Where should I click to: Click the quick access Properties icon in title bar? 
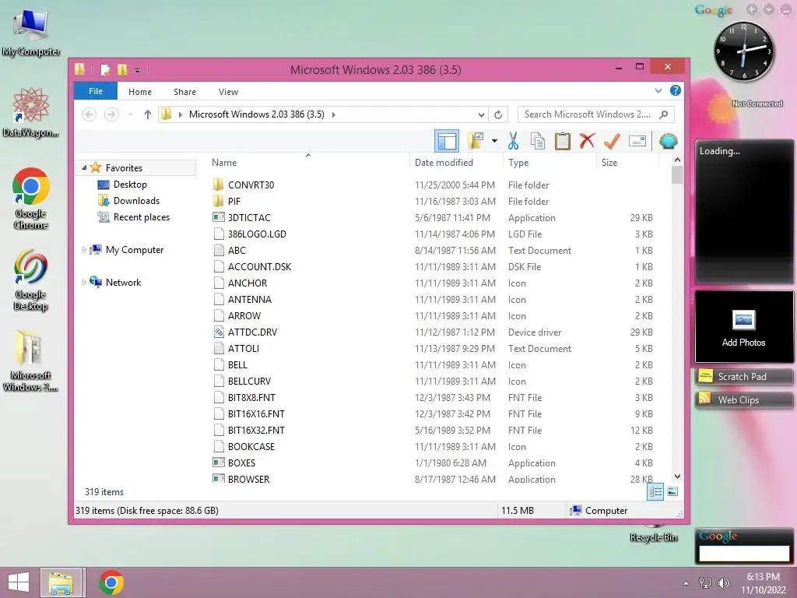(x=105, y=69)
